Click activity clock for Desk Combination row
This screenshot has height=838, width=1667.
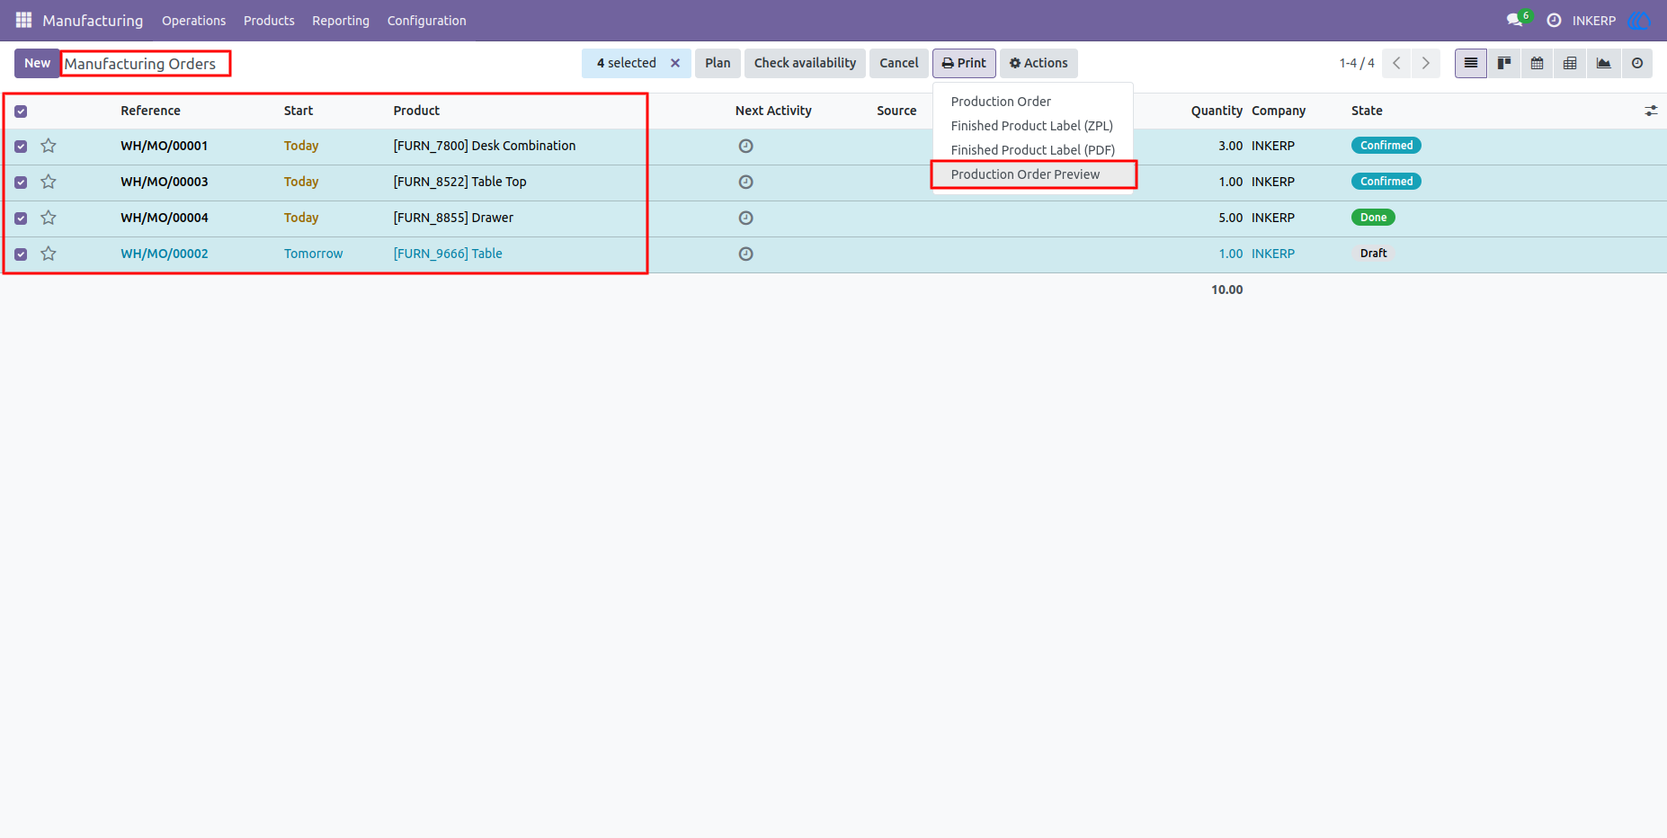pyautogui.click(x=745, y=146)
